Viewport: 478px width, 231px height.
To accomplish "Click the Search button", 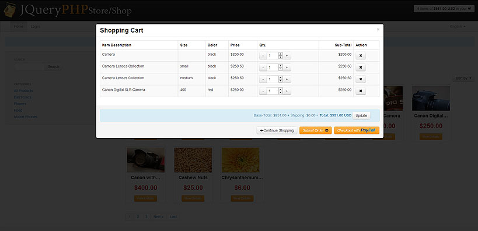I will (53, 66).
